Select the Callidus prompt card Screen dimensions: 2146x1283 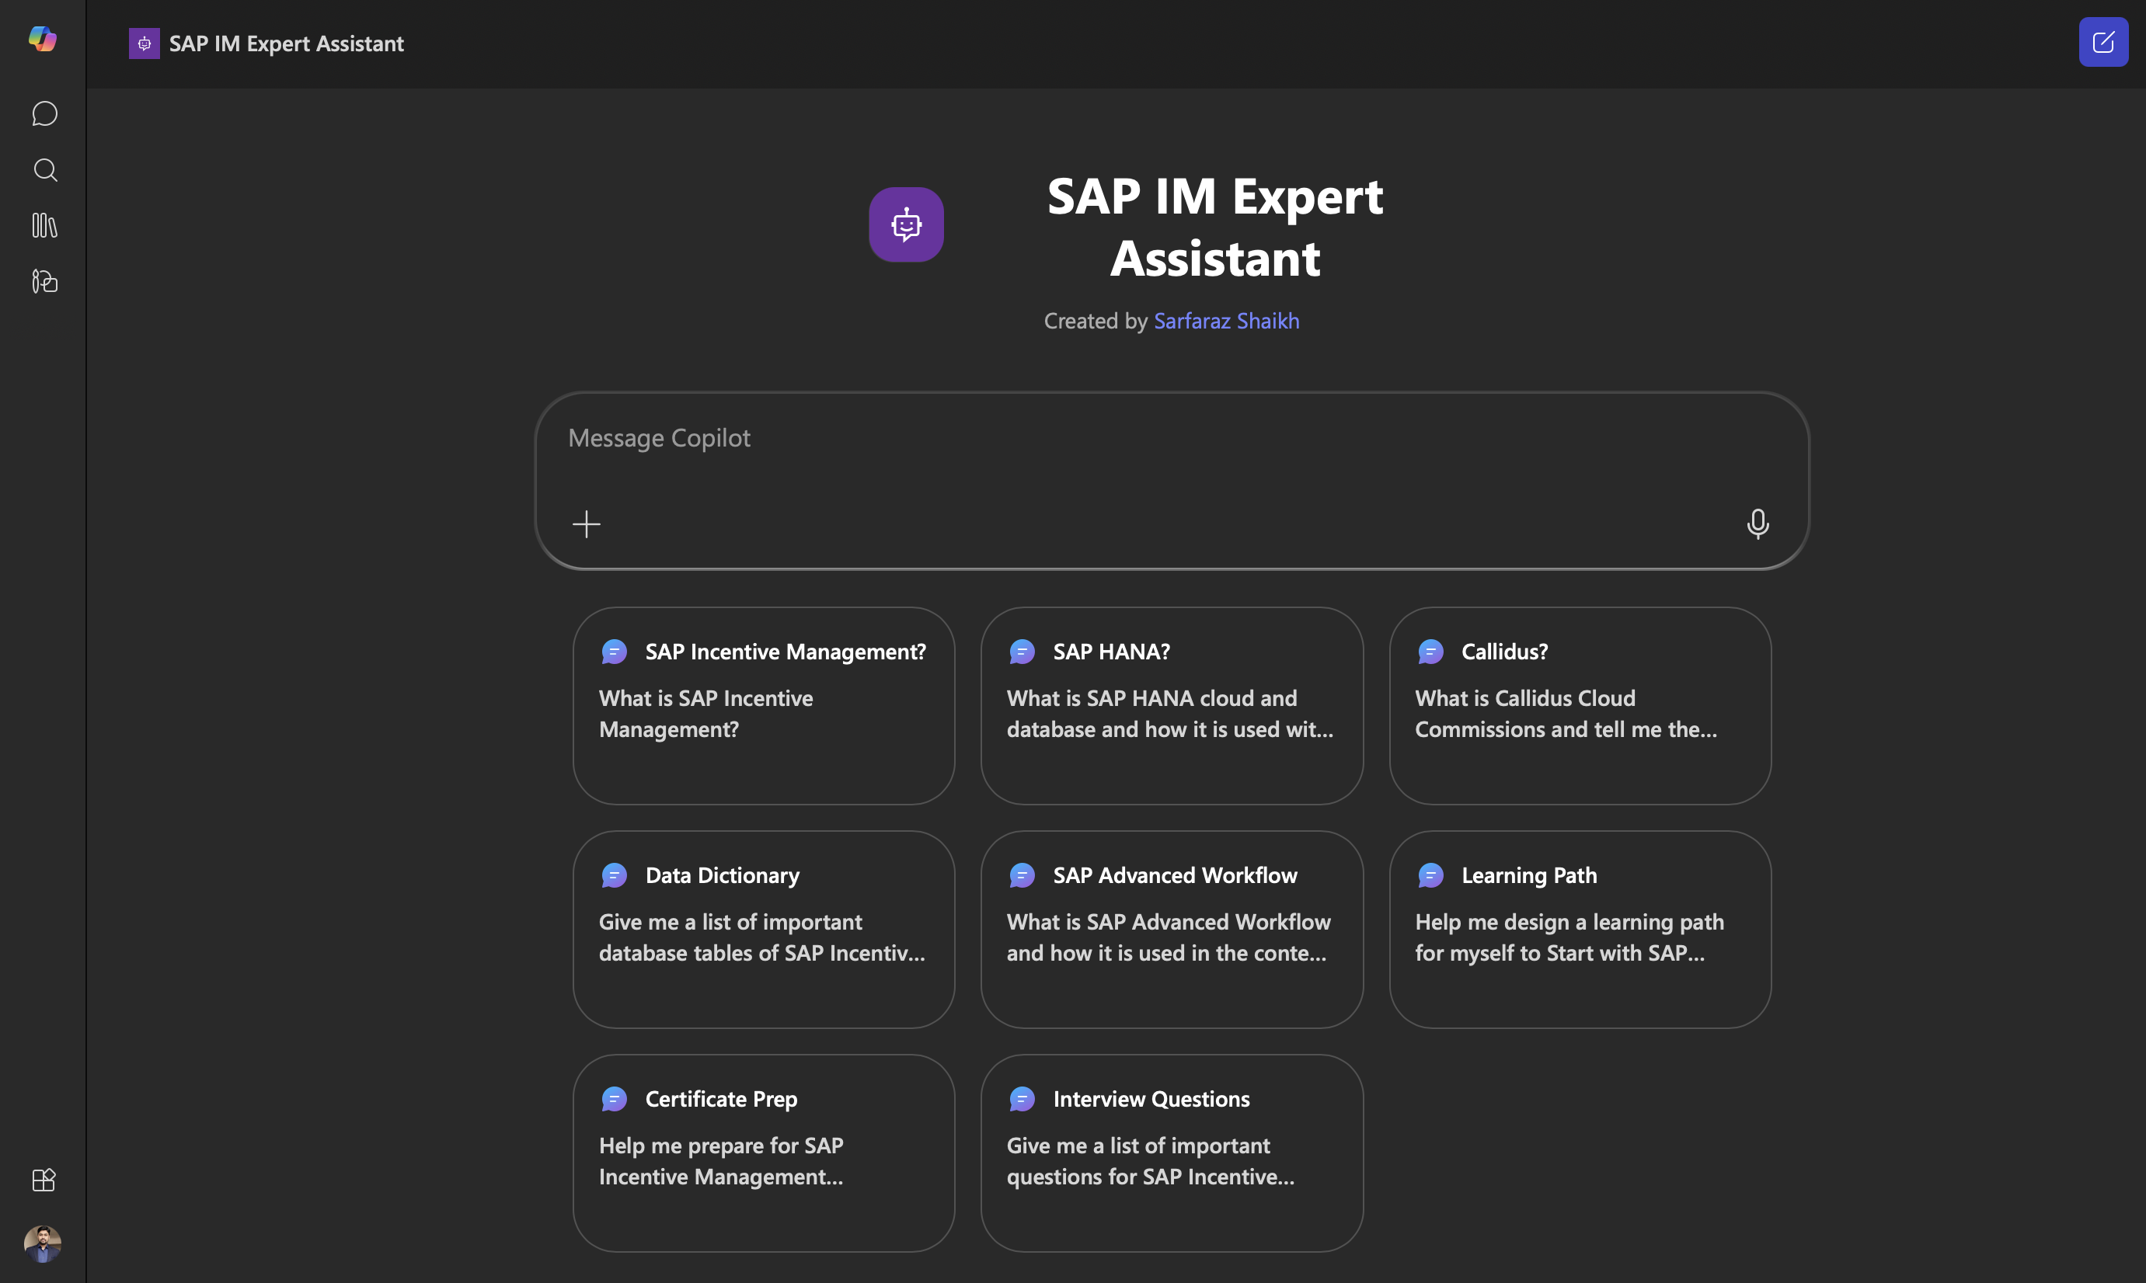point(1580,704)
